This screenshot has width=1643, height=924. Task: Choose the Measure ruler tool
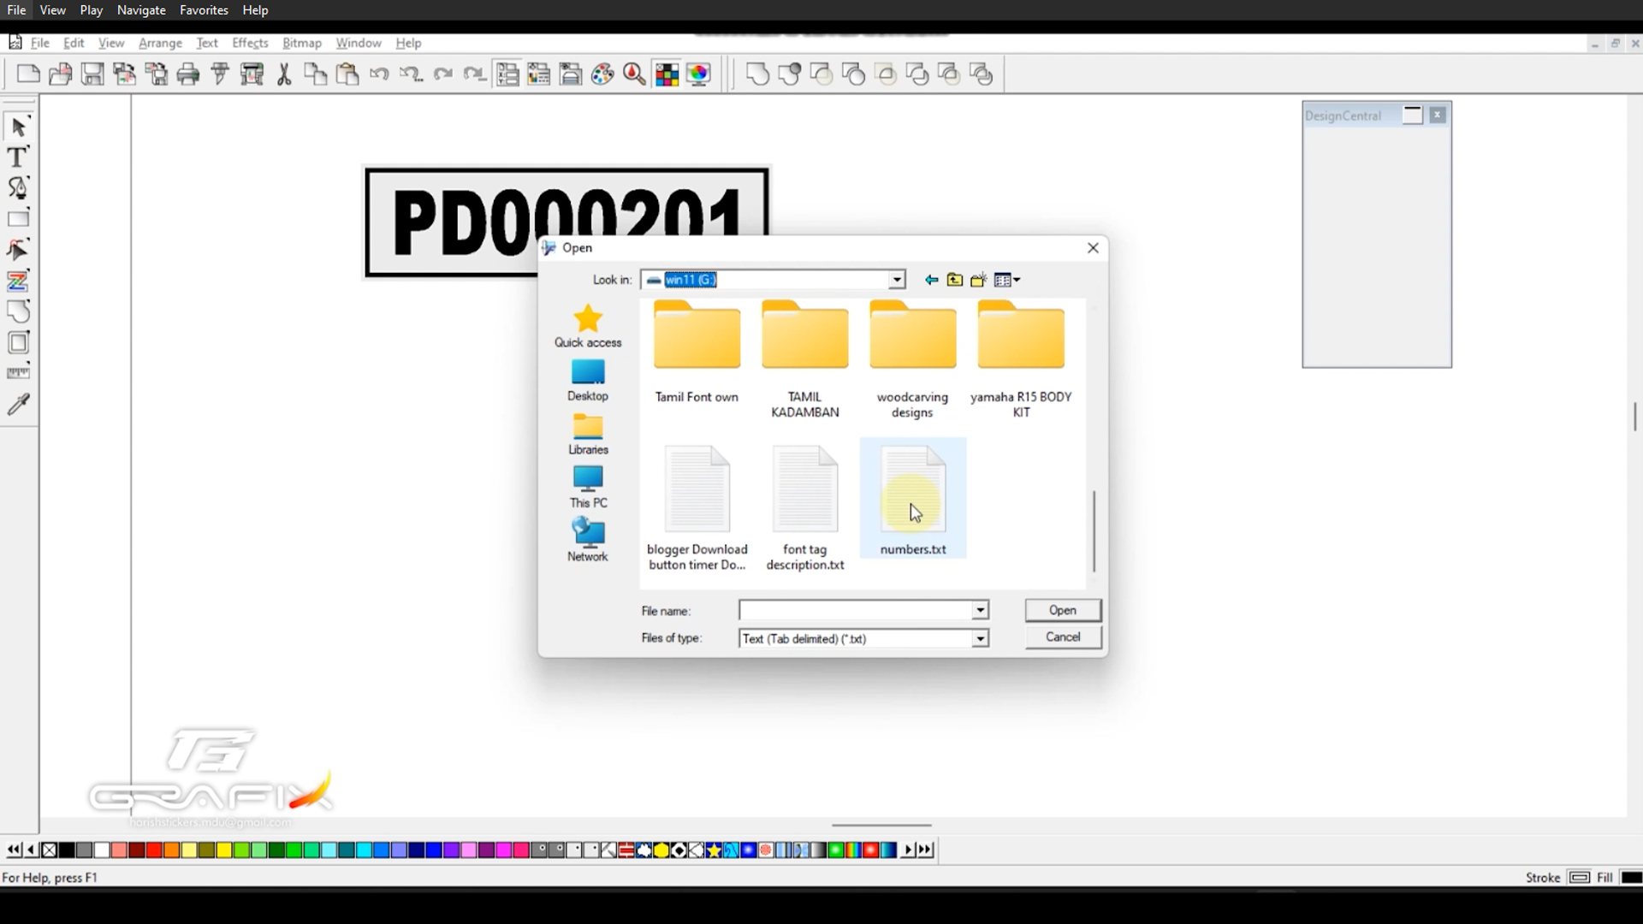(18, 373)
